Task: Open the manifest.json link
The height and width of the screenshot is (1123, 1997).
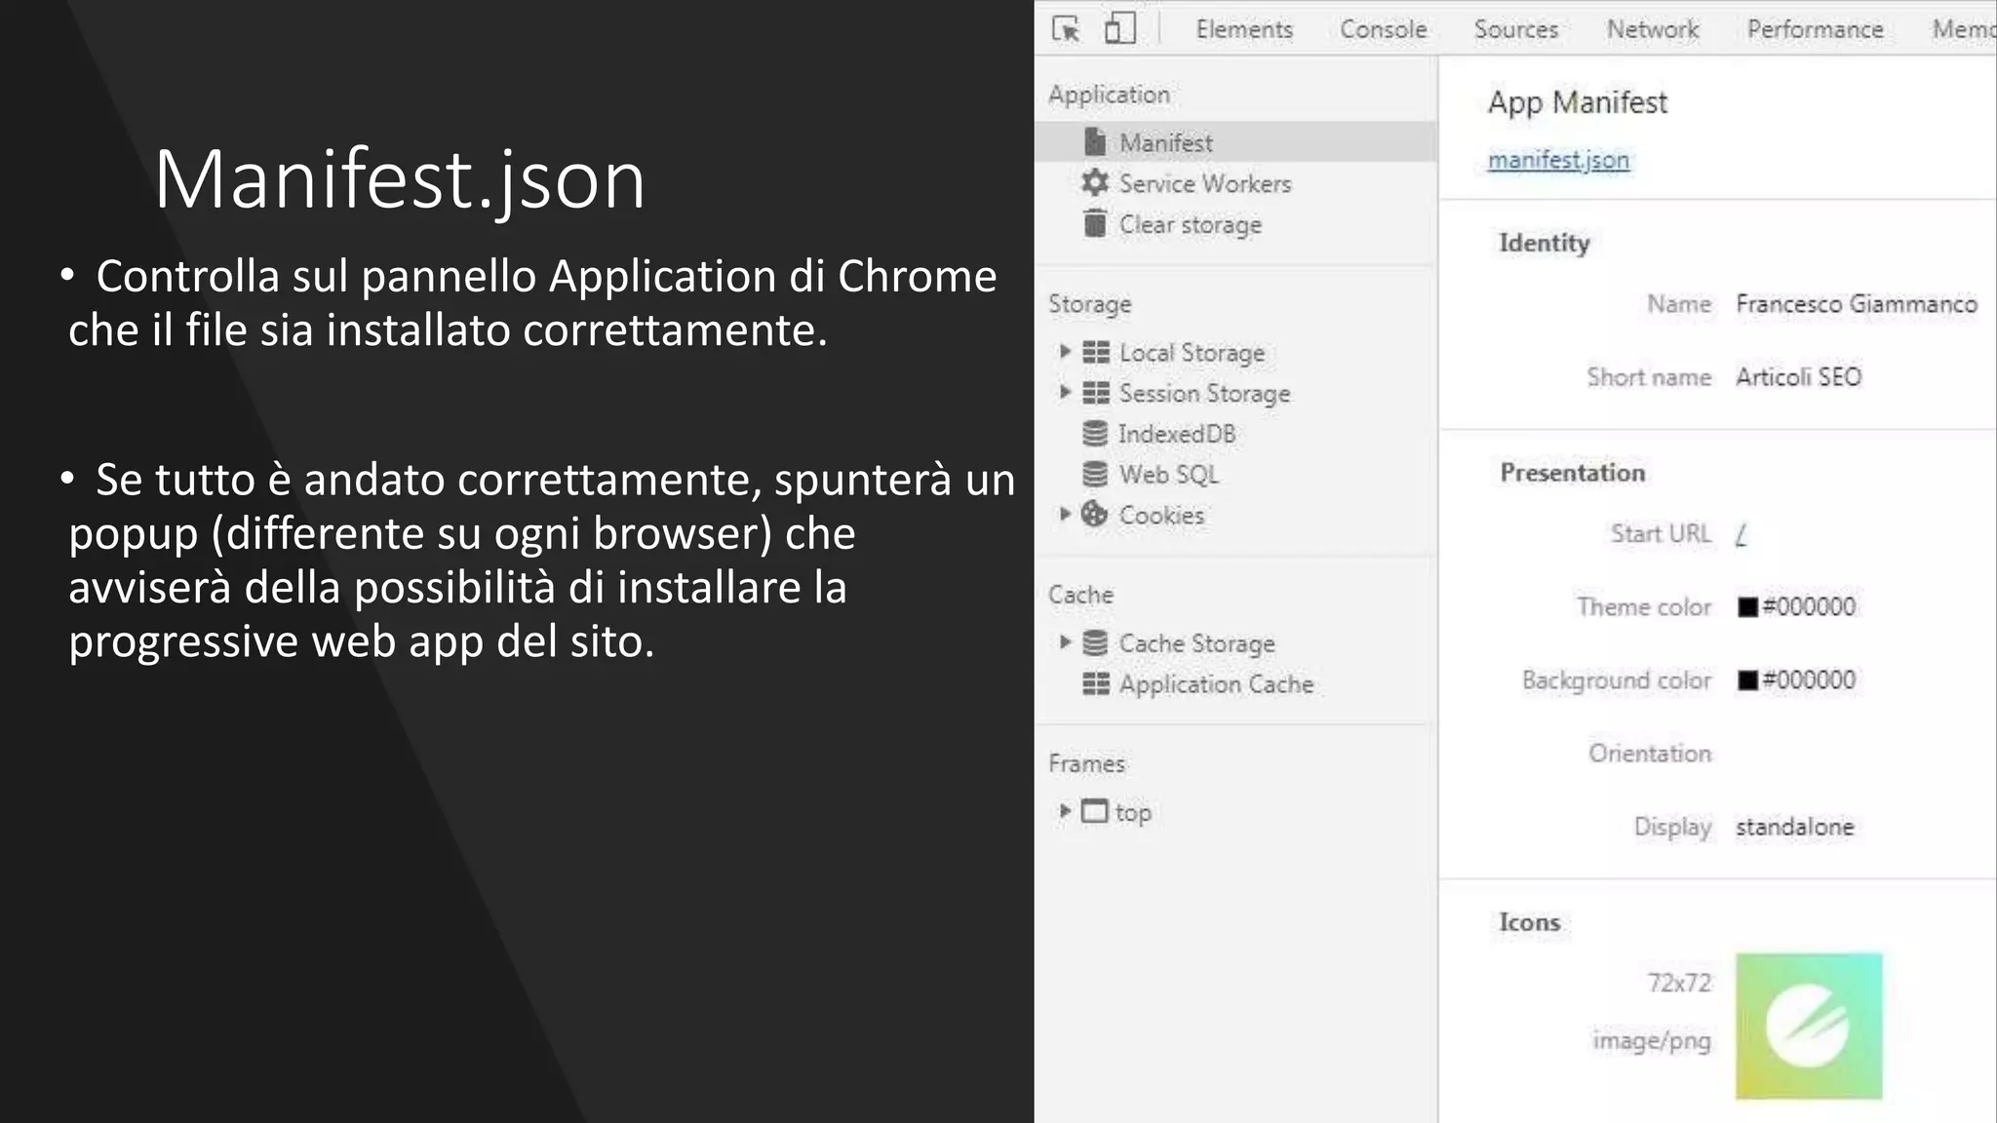Action: [x=1558, y=160]
